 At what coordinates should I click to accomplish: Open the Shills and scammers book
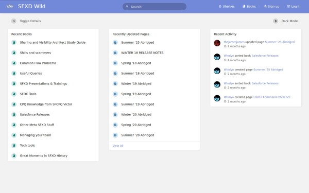pos(35,53)
